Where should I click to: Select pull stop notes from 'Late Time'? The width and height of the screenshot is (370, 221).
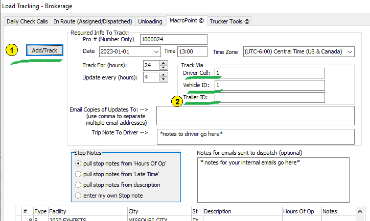pos(78,174)
